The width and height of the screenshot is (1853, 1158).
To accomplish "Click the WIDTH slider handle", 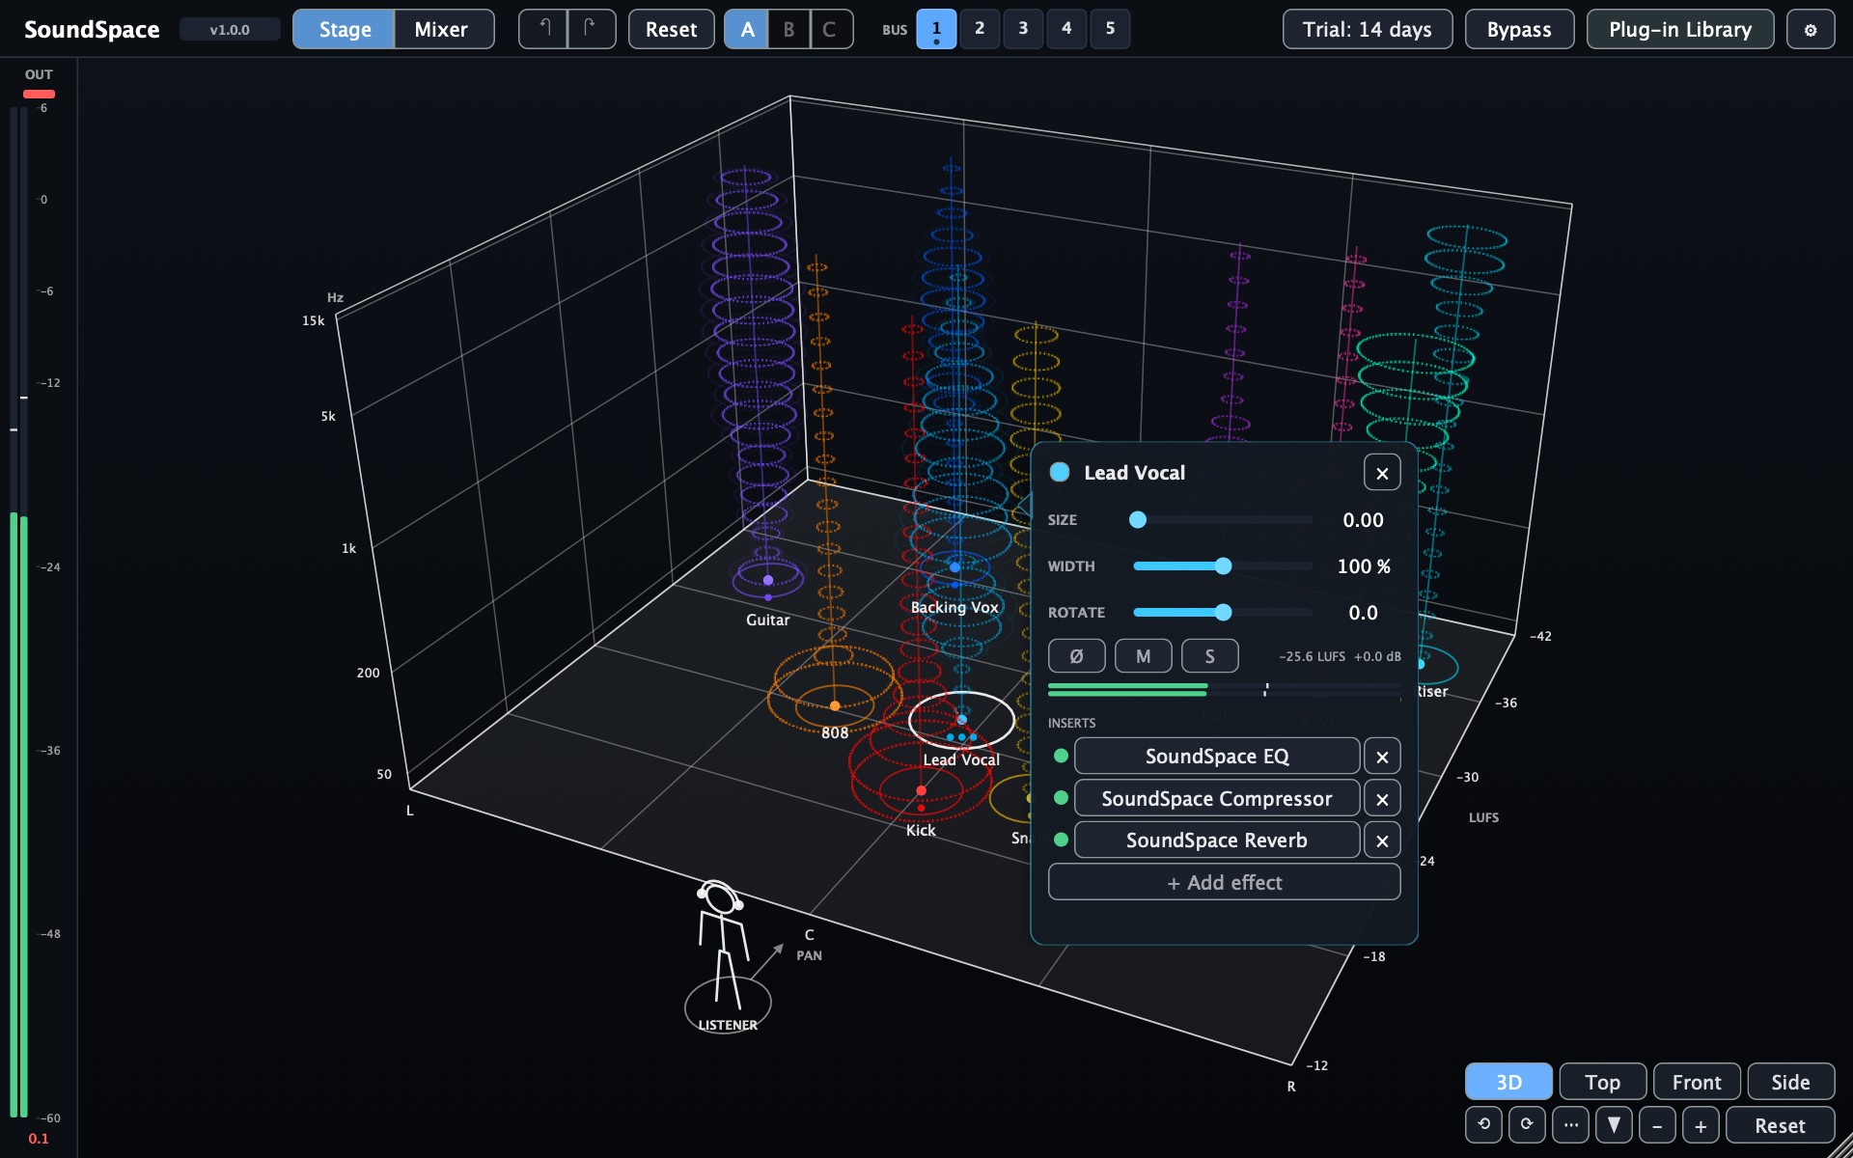I will (x=1223, y=566).
